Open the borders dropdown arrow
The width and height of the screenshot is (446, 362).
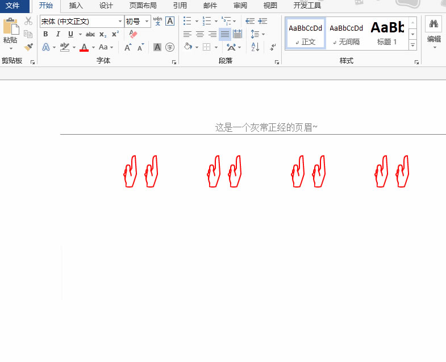pos(216,47)
